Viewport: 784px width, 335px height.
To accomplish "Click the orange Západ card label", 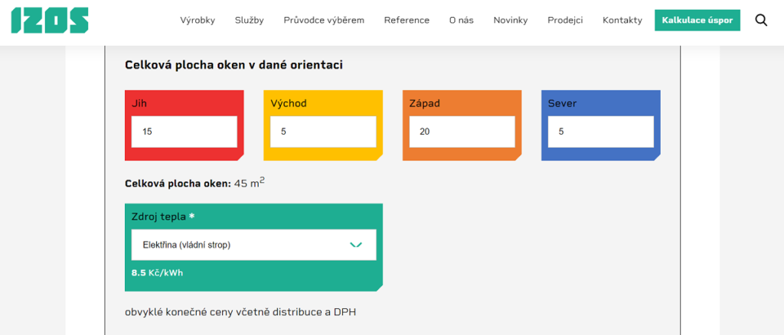I will [x=424, y=103].
